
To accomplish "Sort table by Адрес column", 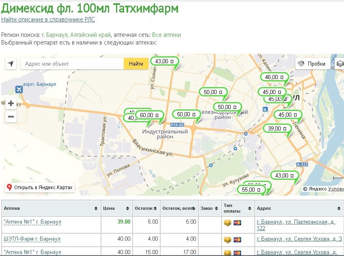I will coord(299,208).
